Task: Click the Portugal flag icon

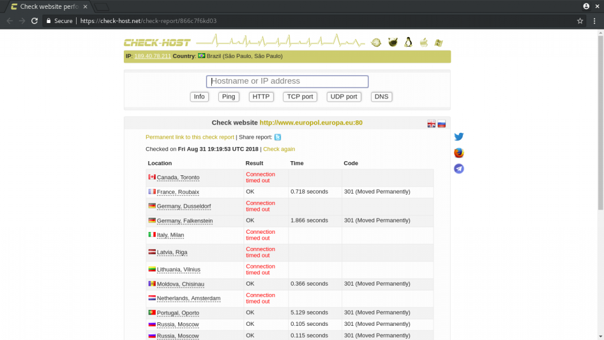Action: click(x=152, y=312)
